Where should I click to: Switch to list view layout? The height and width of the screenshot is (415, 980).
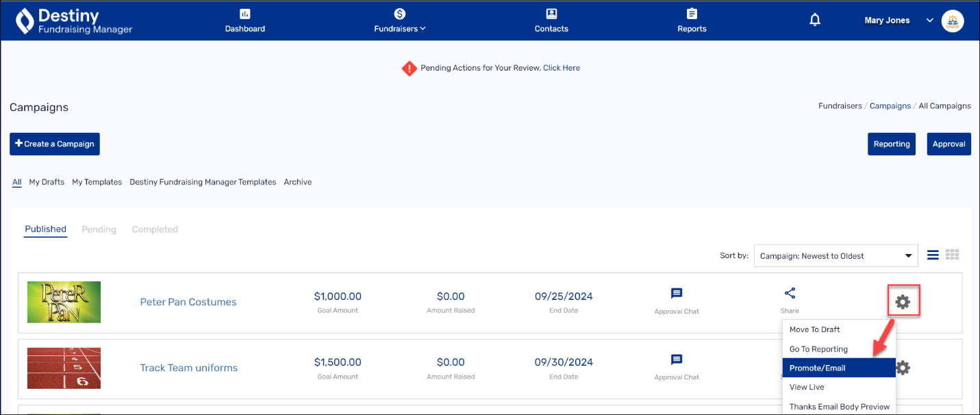coord(933,255)
